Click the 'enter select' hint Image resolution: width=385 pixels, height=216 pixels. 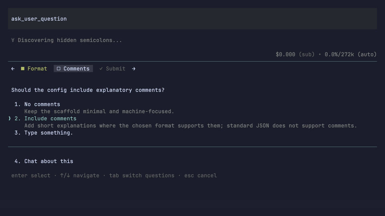(x=31, y=176)
